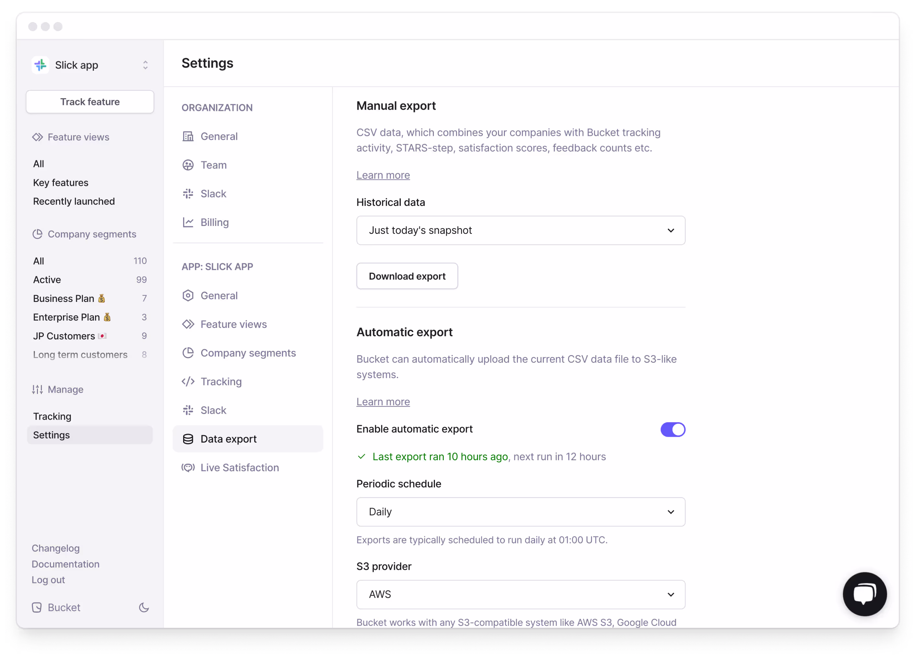915x657 pixels.
Task: Select the JP Customers segment
Action: (x=90, y=336)
